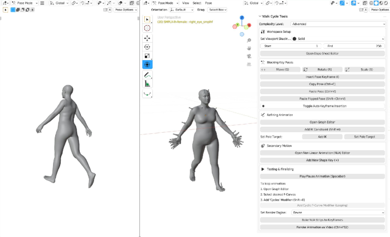Select the Rotate tool in viewport toolbar
The image size is (390, 237).
point(147,47)
